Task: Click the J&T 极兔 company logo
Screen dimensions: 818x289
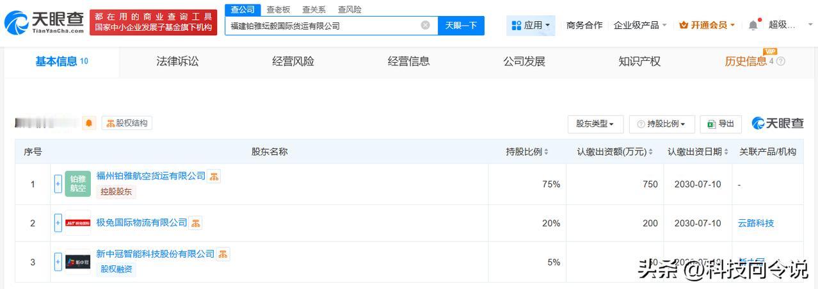Action: [x=78, y=223]
